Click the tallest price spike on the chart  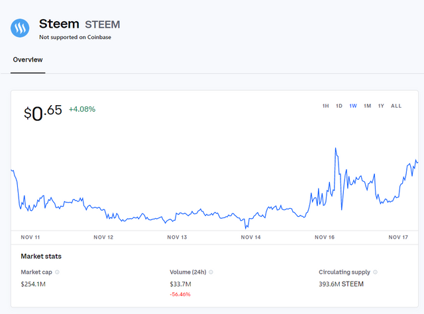[x=336, y=148]
